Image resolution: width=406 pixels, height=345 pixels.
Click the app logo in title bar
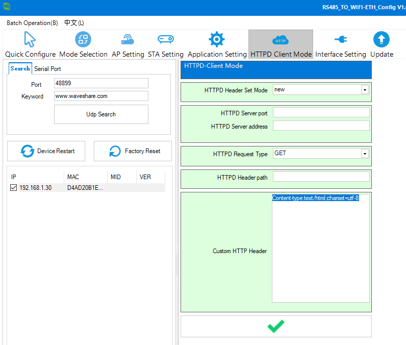(x=7, y=6)
